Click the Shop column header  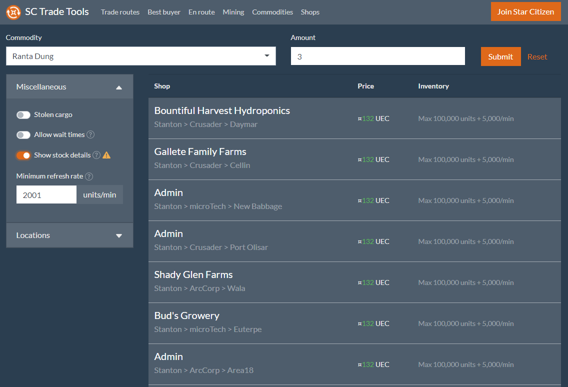point(162,86)
